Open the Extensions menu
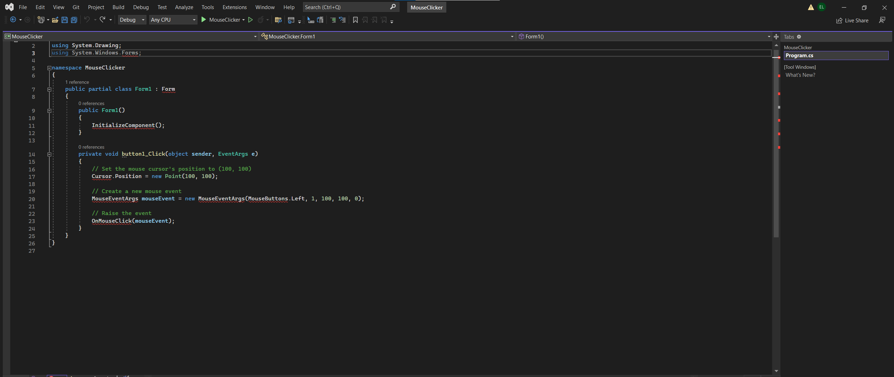Viewport: 894px width, 377px height. click(234, 7)
